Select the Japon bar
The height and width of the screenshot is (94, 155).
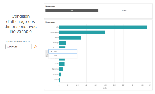pos(70,38)
